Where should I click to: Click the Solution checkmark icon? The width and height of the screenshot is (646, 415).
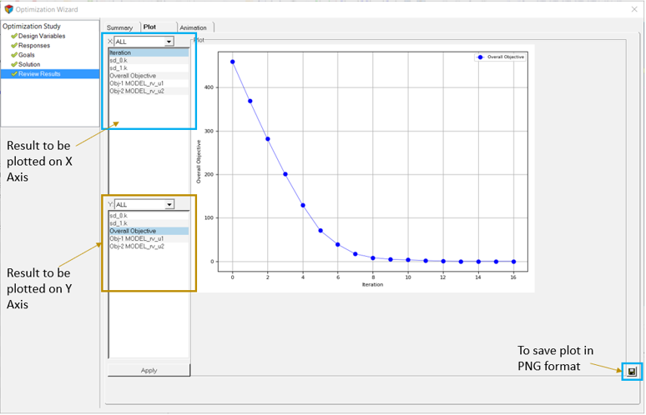coord(14,64)
